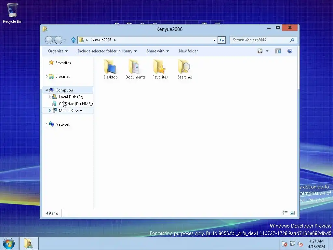Open Include selected folder in library menu

point(107,51)
